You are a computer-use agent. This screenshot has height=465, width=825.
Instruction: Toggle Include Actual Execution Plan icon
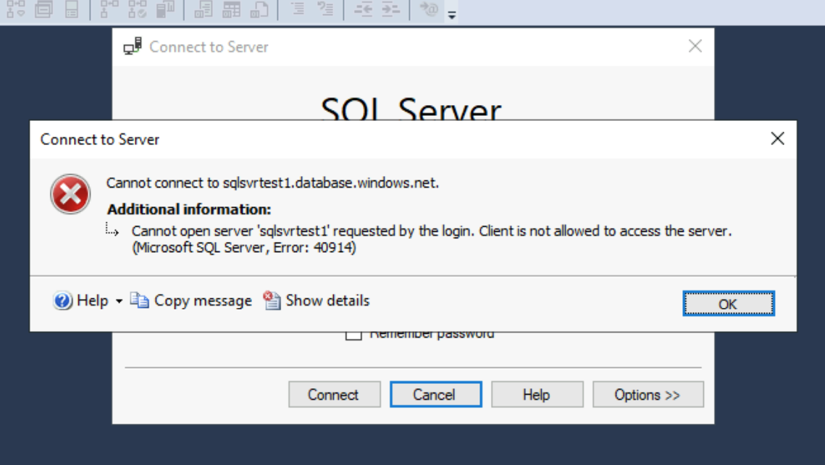coord(109,9)
